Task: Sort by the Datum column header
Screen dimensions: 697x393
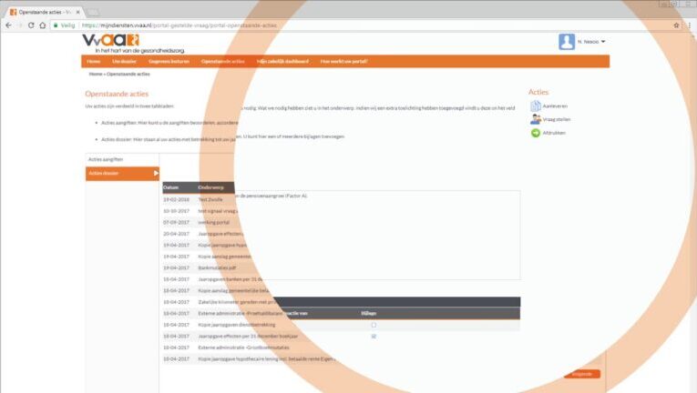Action: click(x=170, y=187)
